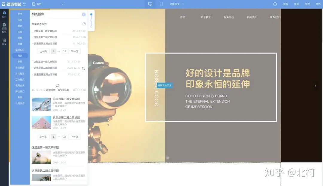Screen dimensions: 323x186
Task: Click the 保存 save button
Action: (x=286, y=4)
